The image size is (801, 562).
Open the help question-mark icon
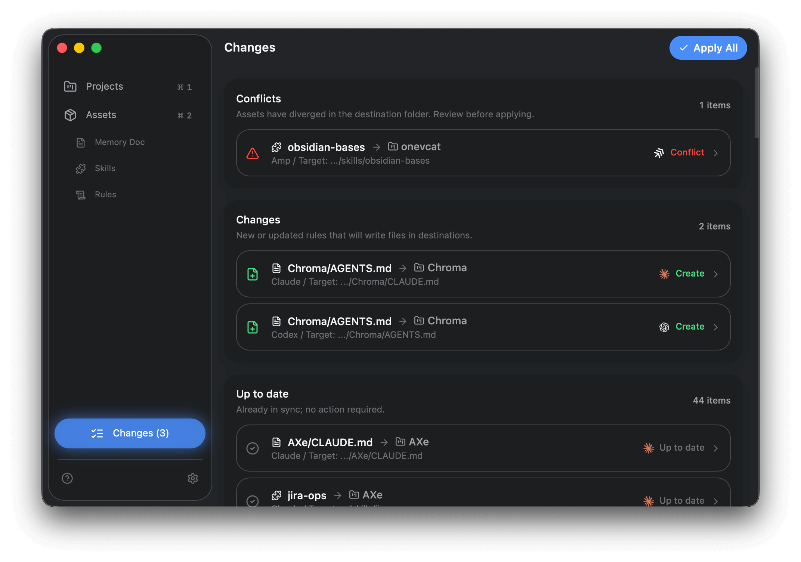(67, 478)
